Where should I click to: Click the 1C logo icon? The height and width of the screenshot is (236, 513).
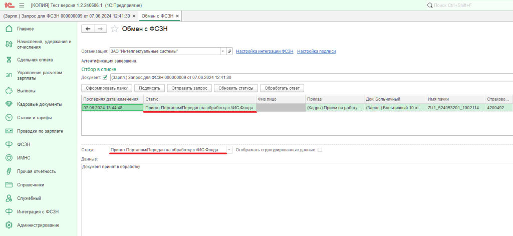[x=9, y=5]
